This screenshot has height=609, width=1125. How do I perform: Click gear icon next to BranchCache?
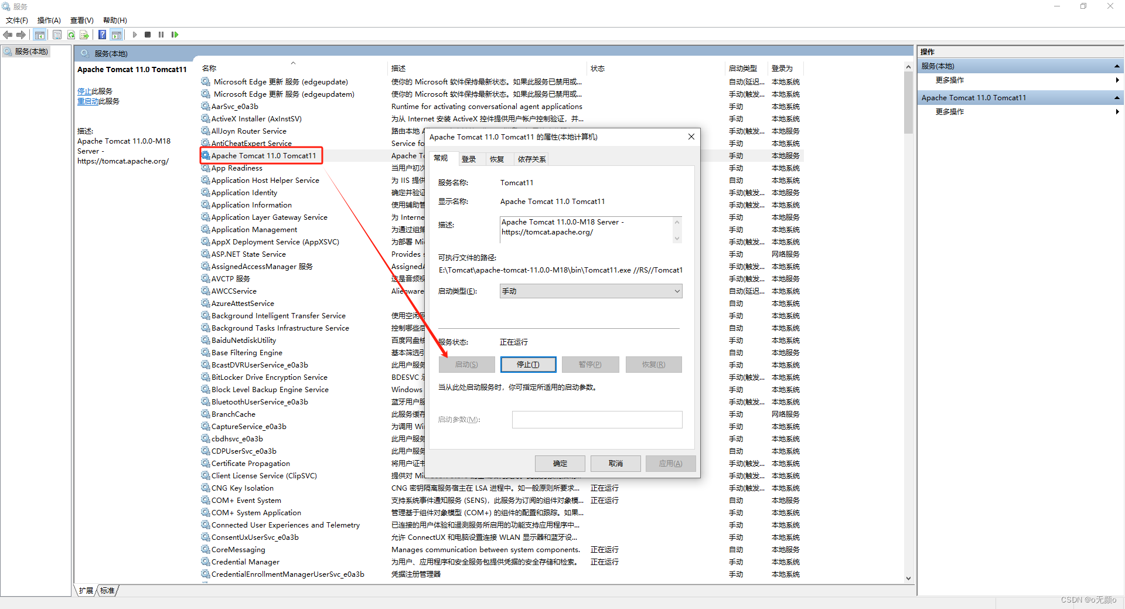click(206, 414)
